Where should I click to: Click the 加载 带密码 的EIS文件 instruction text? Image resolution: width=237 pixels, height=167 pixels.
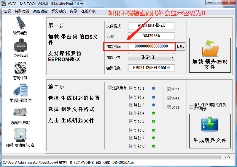(x=73, y=39)
